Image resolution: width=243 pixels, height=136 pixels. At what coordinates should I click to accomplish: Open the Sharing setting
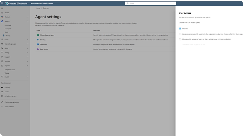point(42,40)
